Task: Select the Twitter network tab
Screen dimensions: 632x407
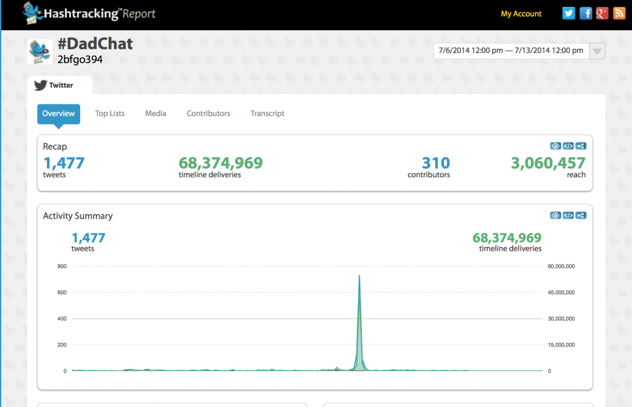Action: point(60,85)
